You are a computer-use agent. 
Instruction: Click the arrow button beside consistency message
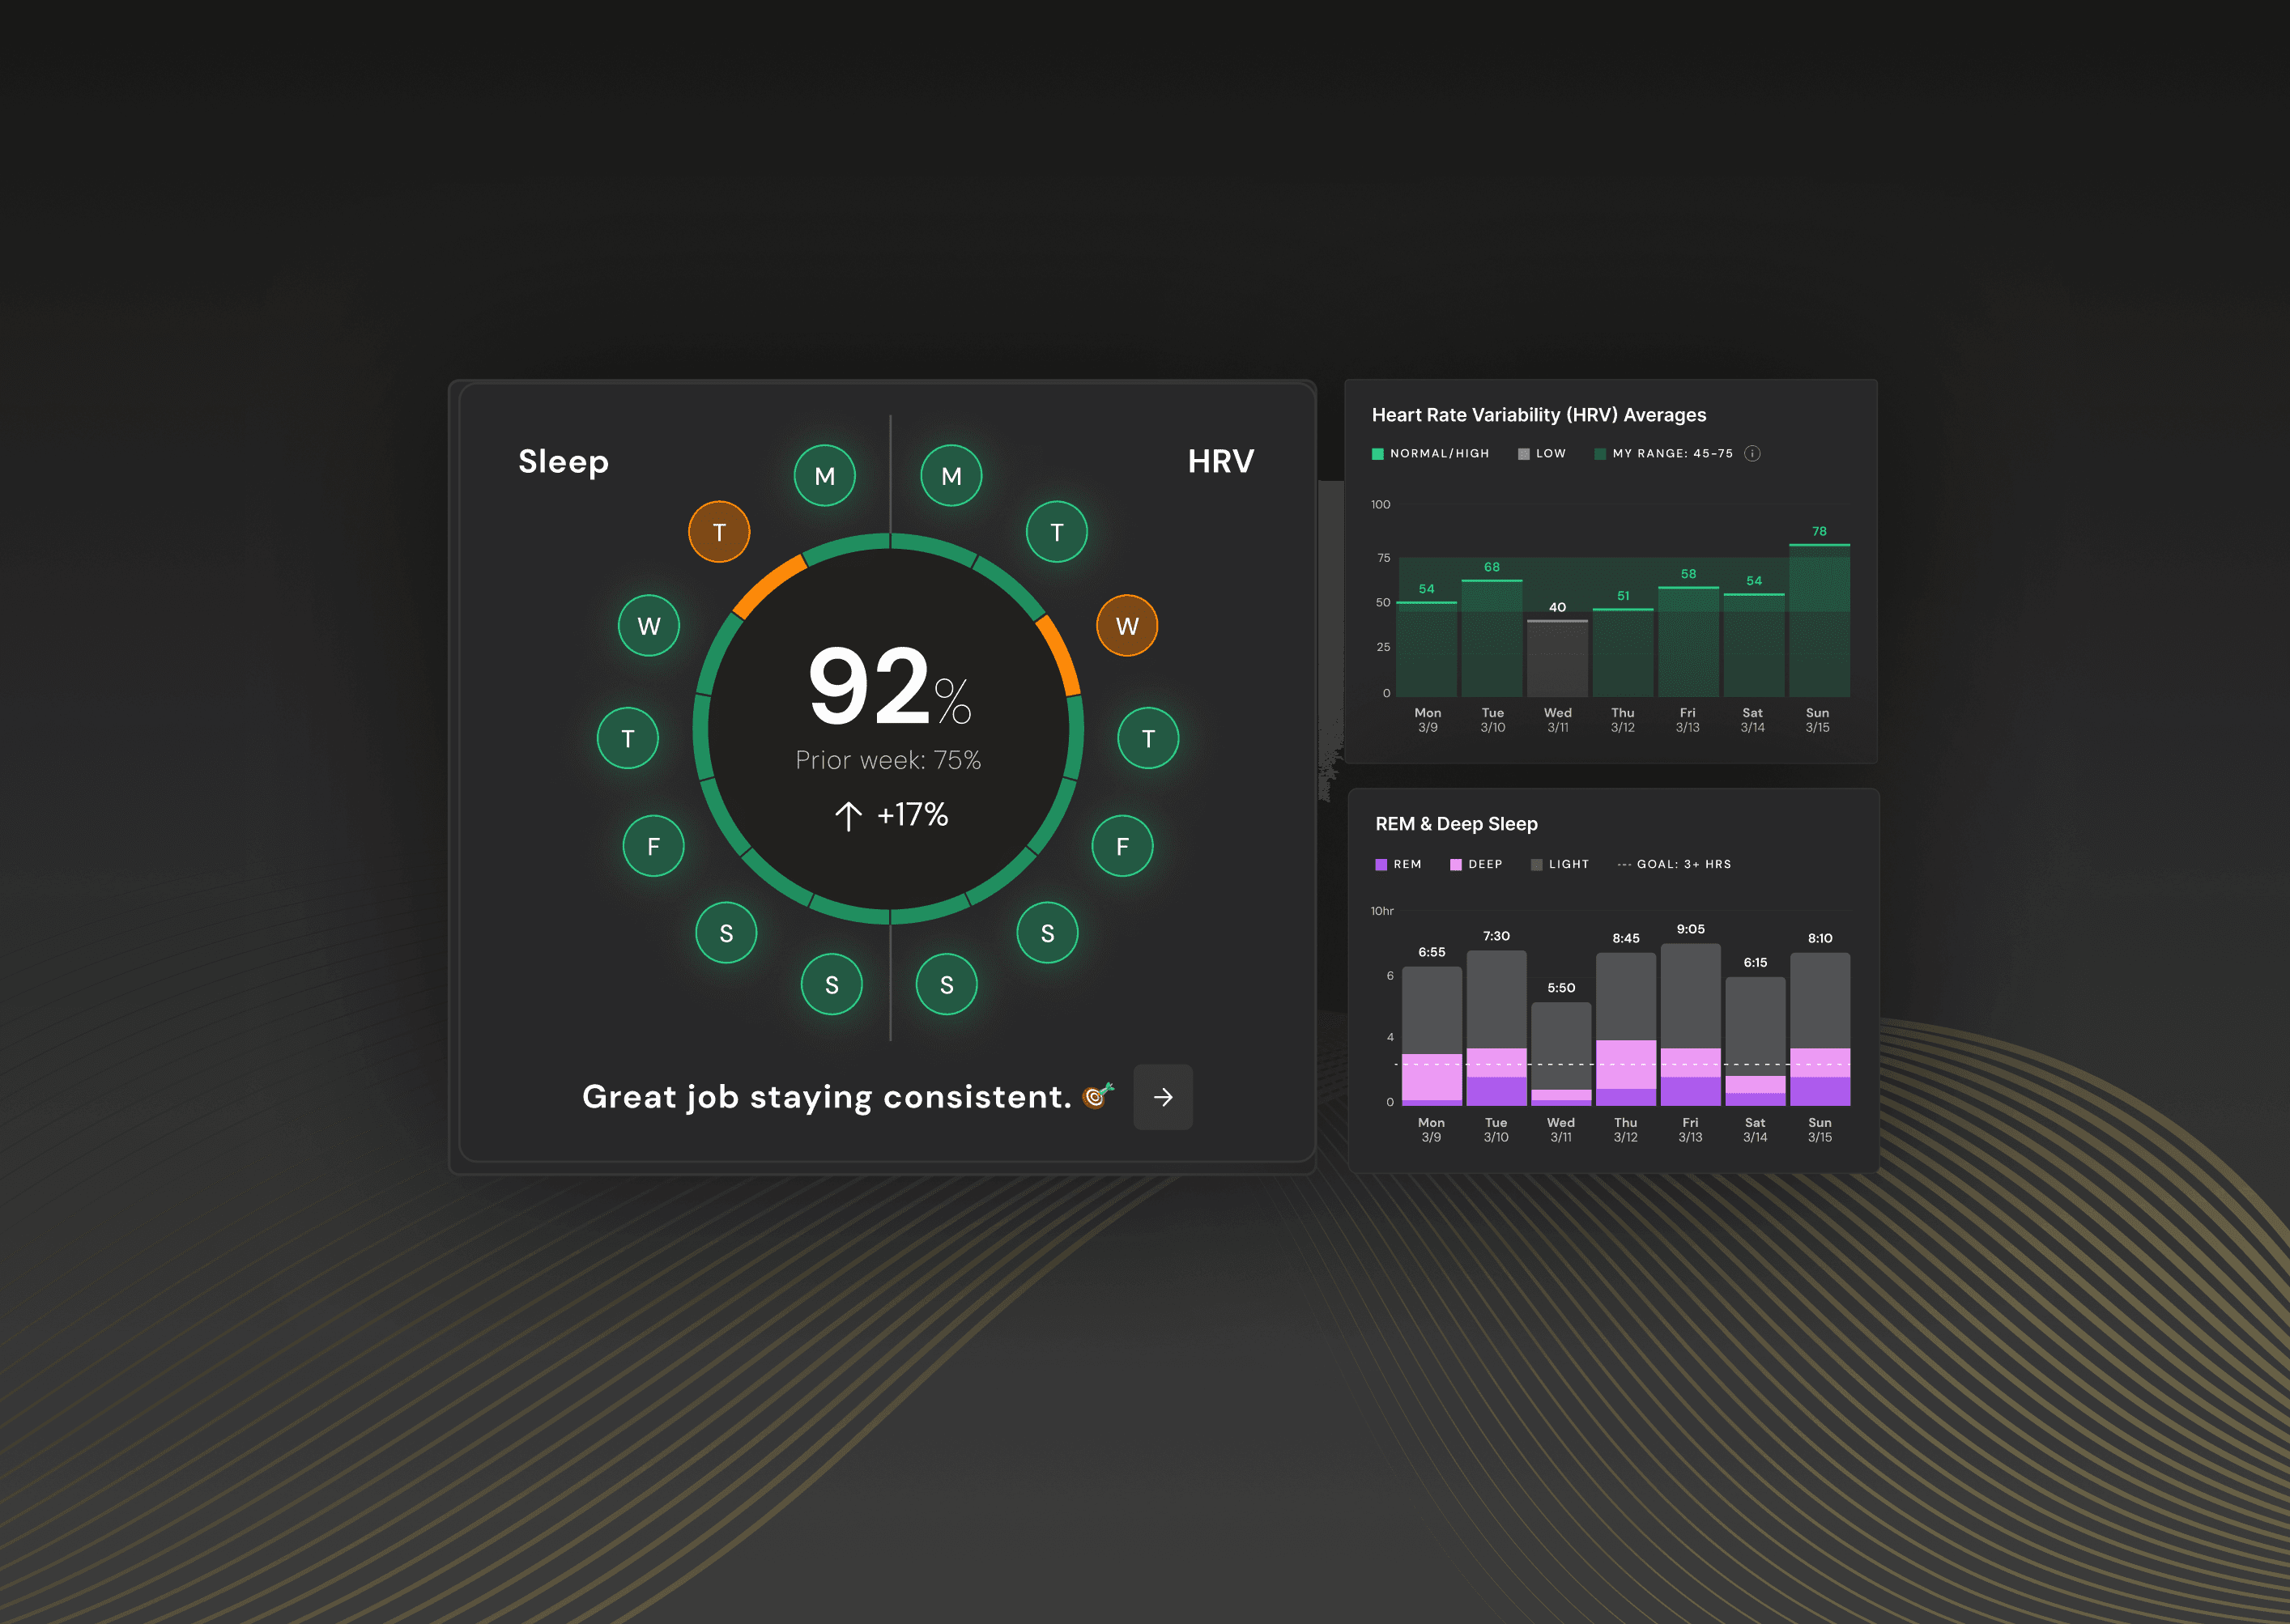coord(1162,1097)
